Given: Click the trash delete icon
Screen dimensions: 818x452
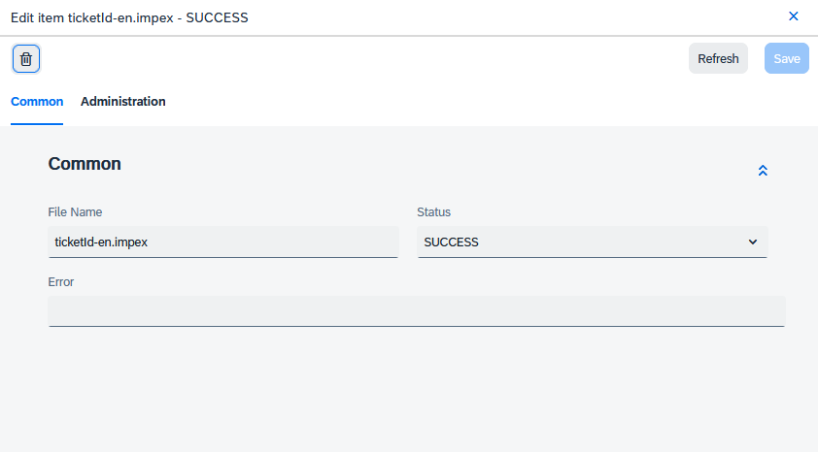Looking at the screenshot, I should point(26,59).
